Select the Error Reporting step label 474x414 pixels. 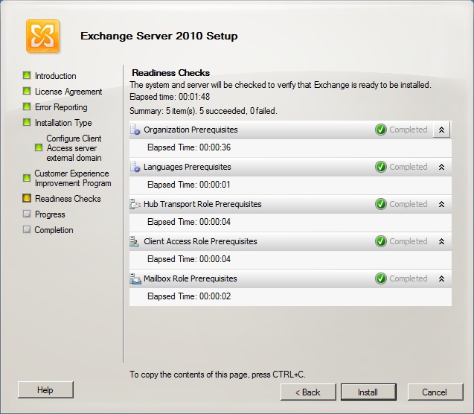61,107
